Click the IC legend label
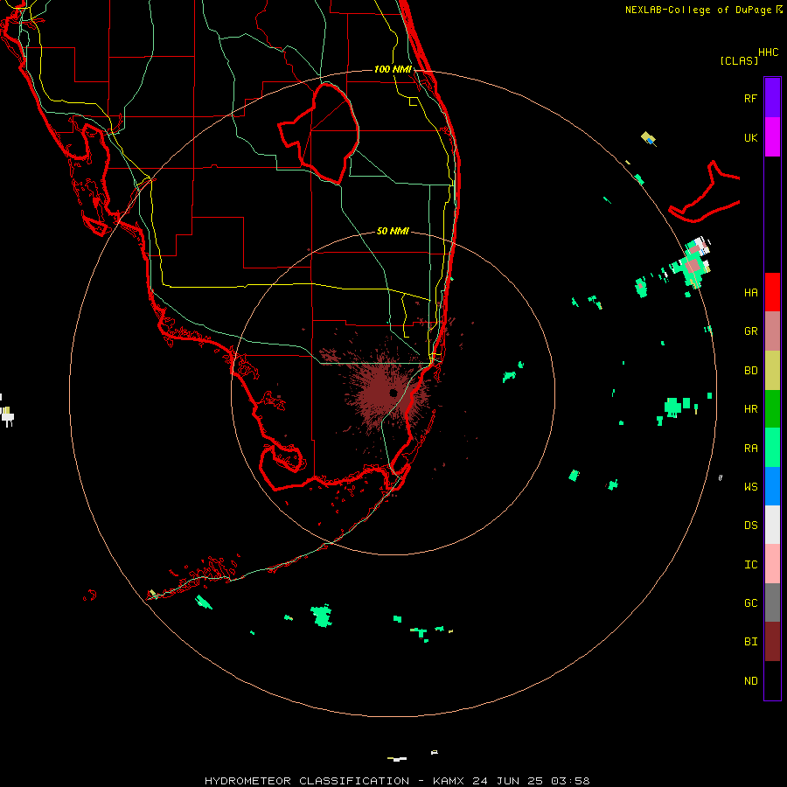 tap(750, 565)
